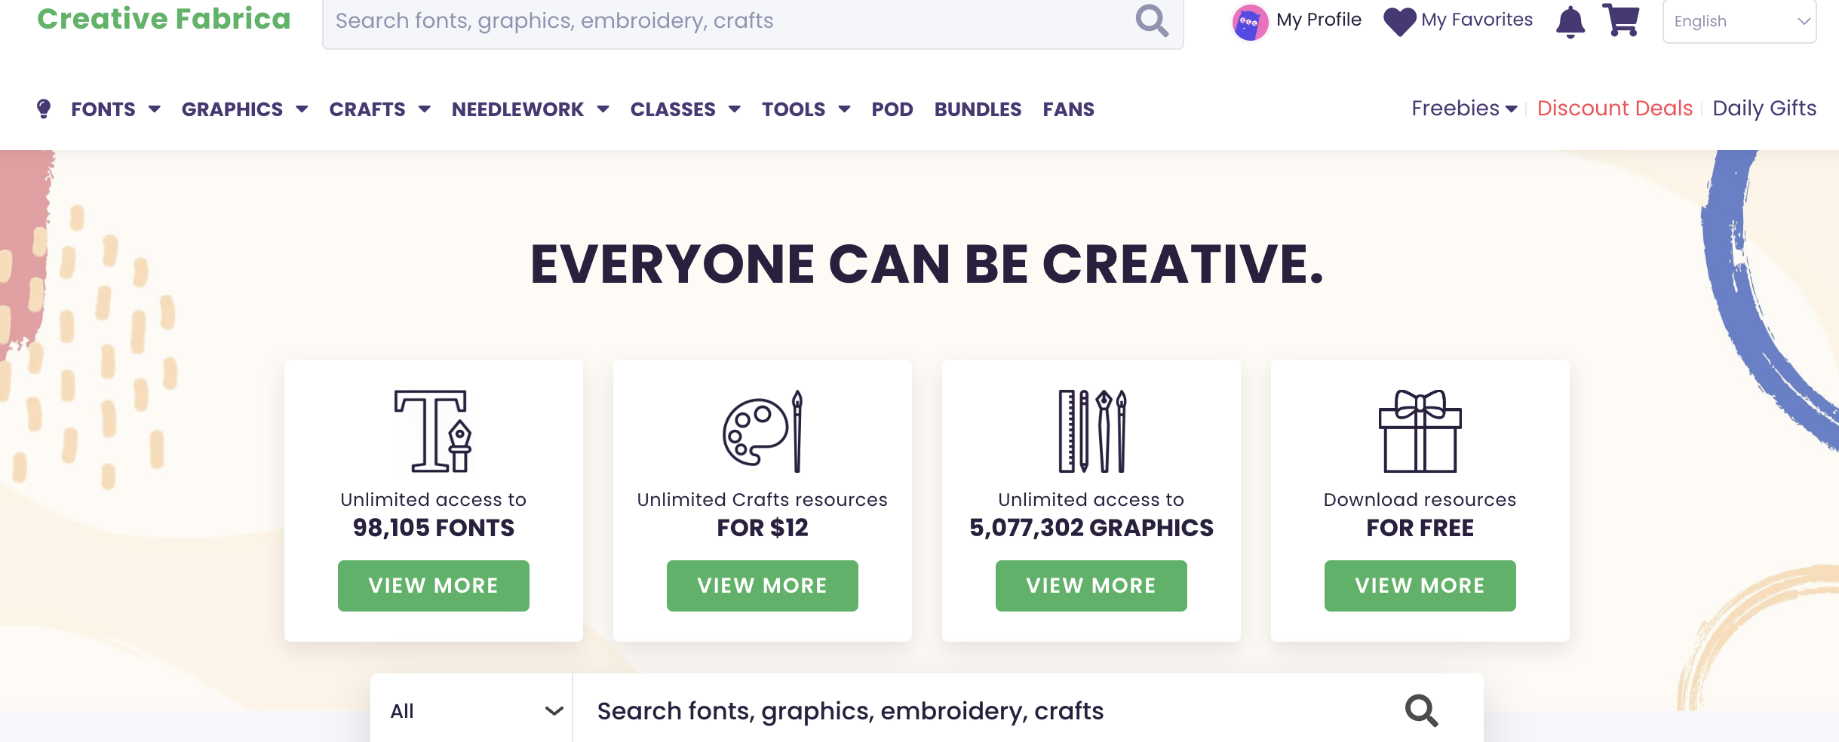
Task: Click the hero search magnifier icon
Action: [1421, 710]
